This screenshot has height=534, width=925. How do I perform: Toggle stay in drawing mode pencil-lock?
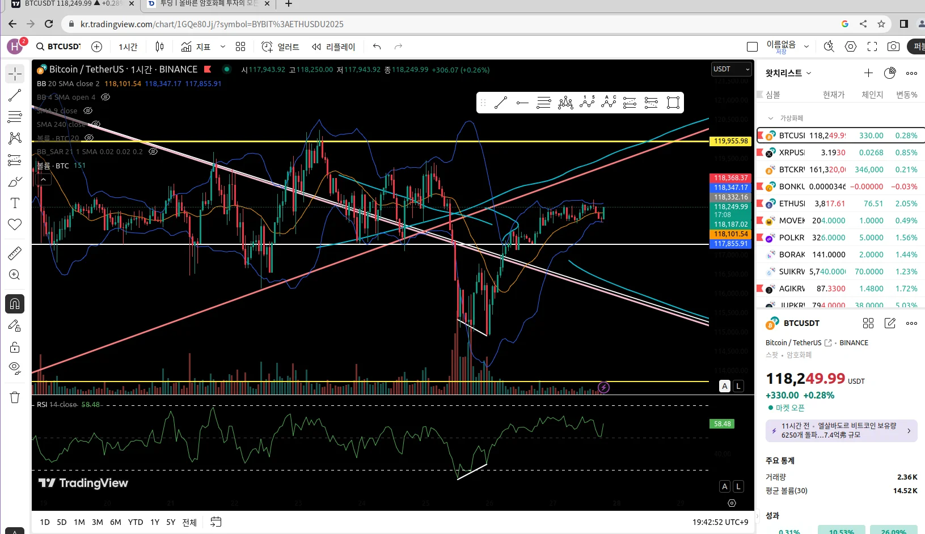pos(15,325)
